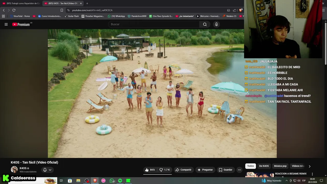The width and height of the screenshot is (327, 184).
Task: Open the Flandertron3000 bookmark
Action: pyautogui.click(x=137, y=16)
